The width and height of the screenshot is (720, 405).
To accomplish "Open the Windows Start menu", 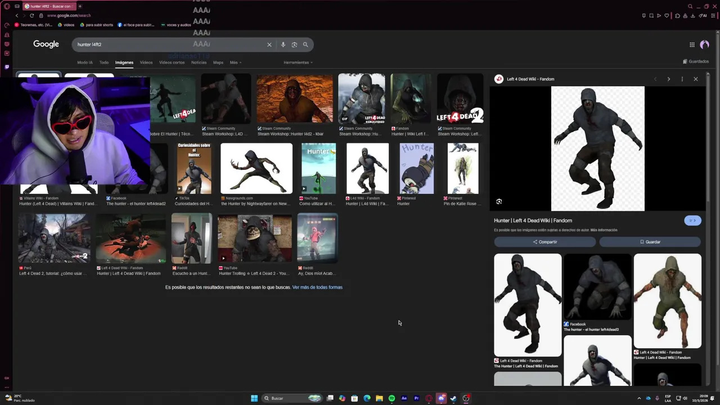I will (254, 398).
